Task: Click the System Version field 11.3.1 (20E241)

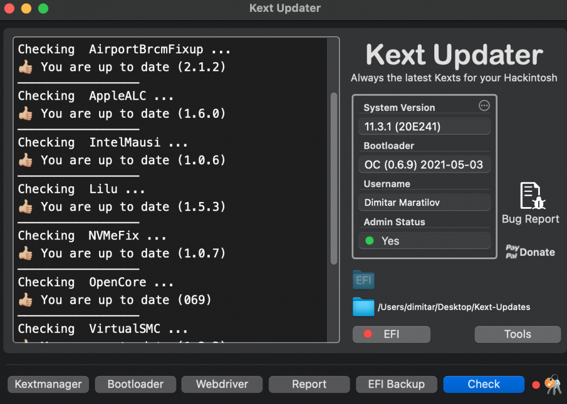Action: pyautogui.click(x=425, y=127)
